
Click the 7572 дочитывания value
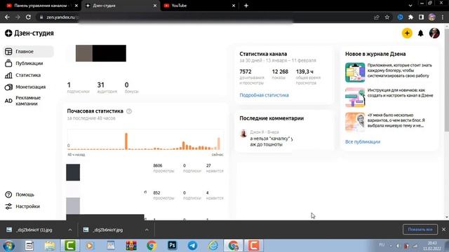246,71
